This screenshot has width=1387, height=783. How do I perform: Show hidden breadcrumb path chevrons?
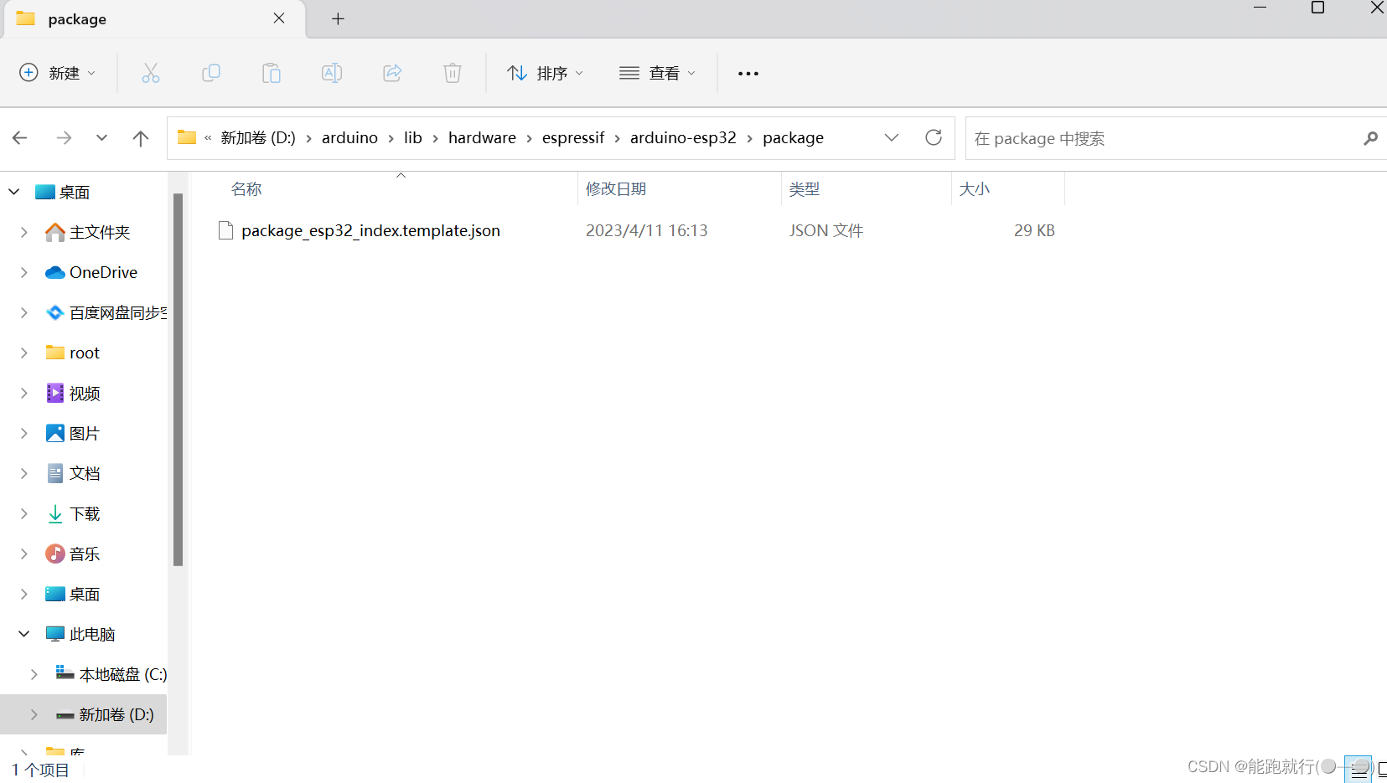point(208,137)
